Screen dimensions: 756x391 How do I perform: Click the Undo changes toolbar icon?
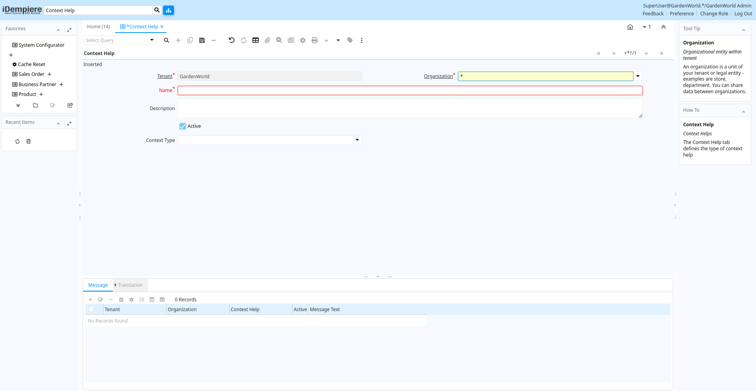232,40
